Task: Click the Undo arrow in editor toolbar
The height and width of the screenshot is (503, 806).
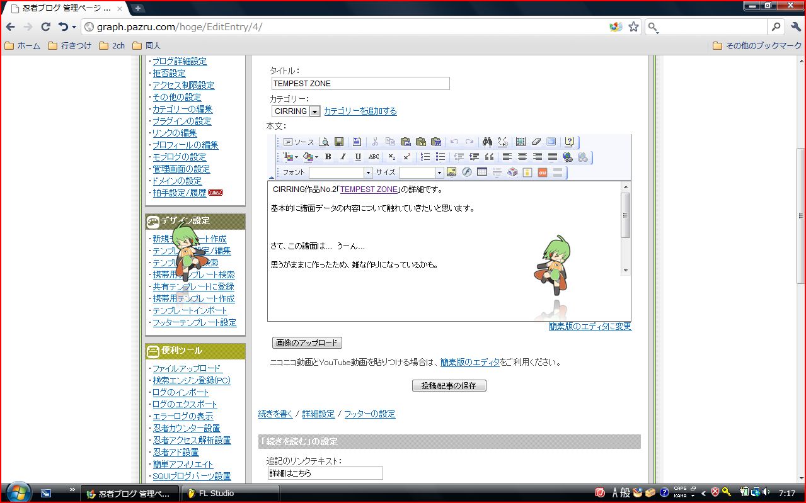Action: click(x=454, y=142)
